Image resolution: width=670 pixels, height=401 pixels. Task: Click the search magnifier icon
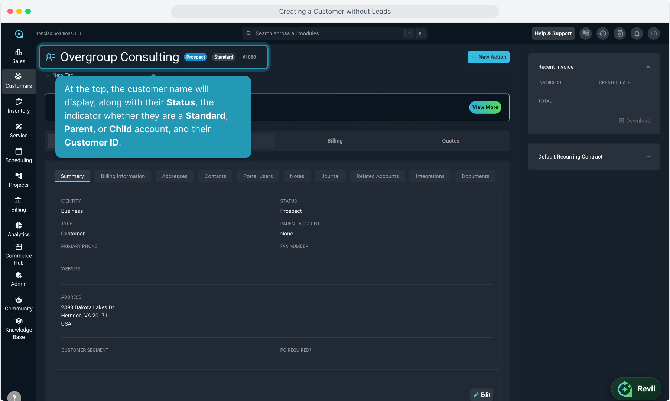249,33
